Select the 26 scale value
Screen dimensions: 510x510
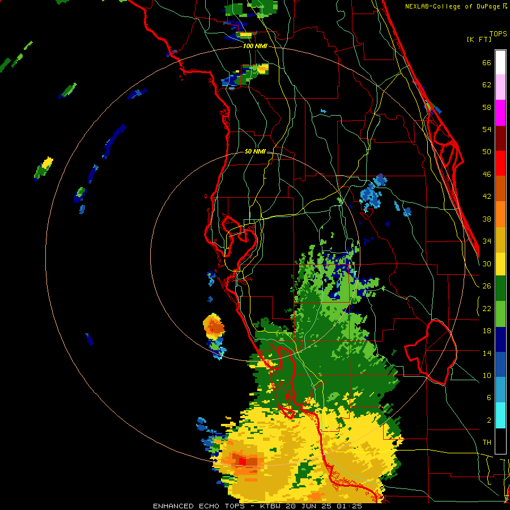tap(487, 286)
